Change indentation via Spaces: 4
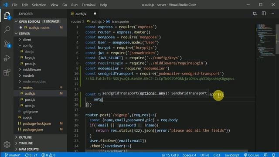Screen dimensions: 279x157 [189, 155]
